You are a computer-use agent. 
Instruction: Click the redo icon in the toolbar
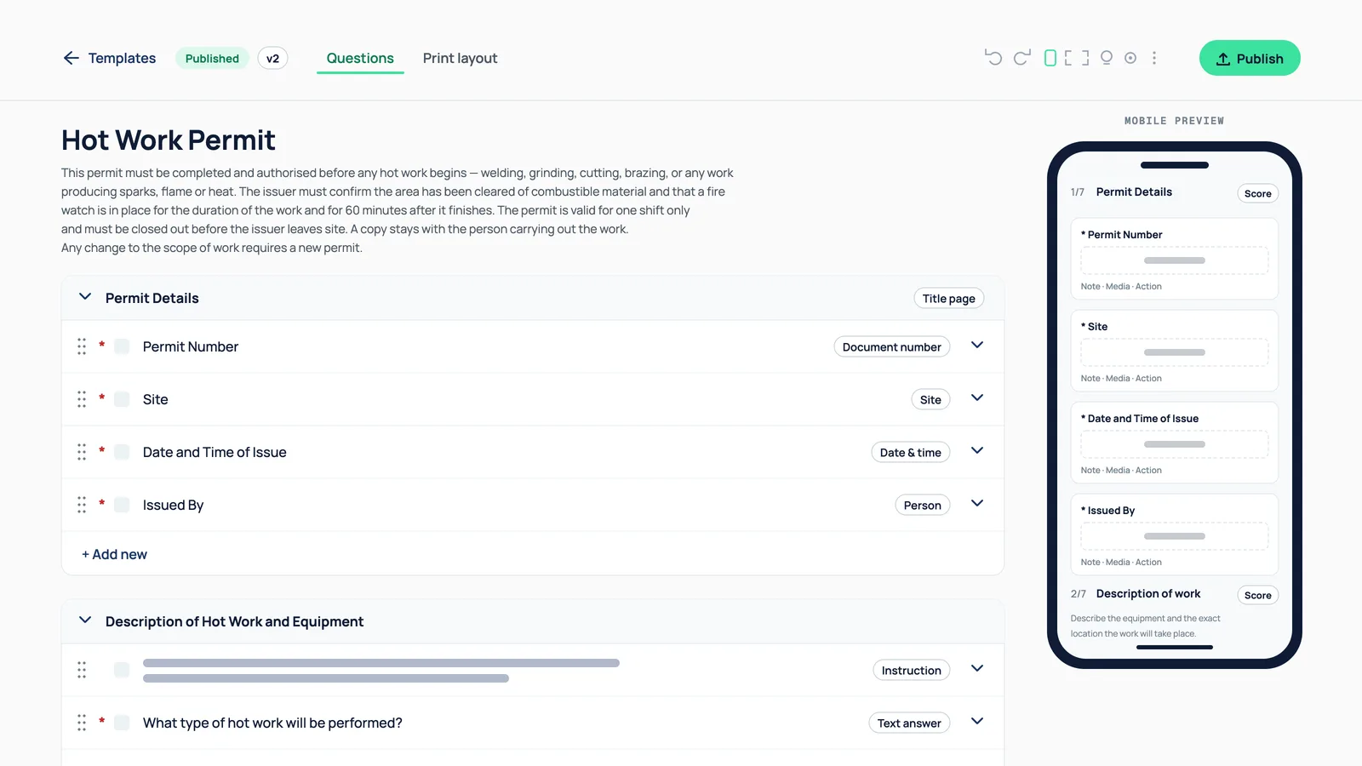[1021, 58]
